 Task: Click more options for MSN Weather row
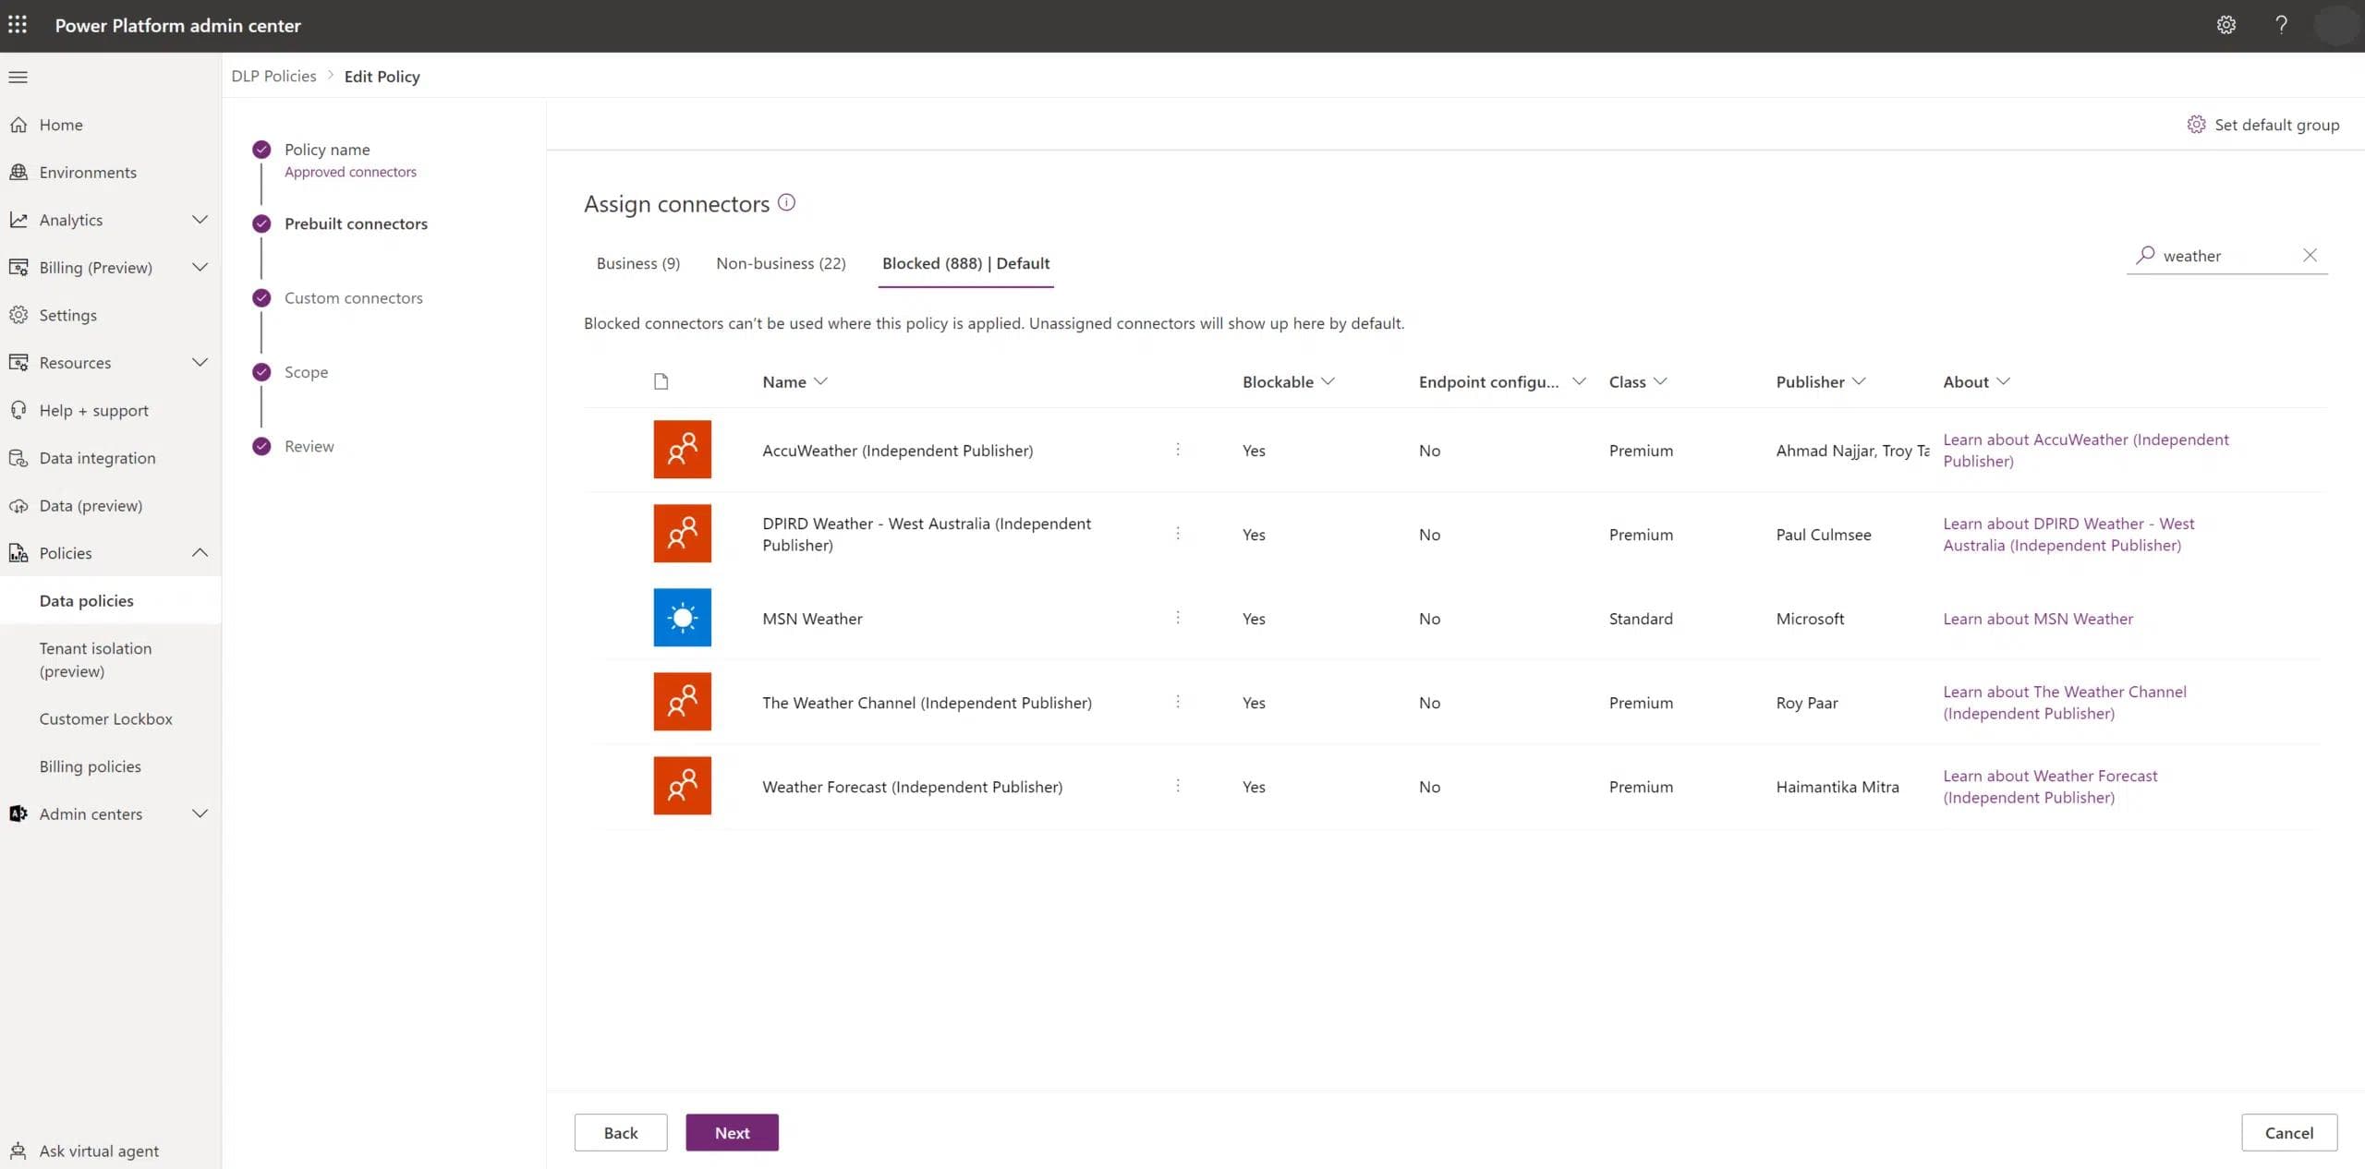pos(1177,618)
